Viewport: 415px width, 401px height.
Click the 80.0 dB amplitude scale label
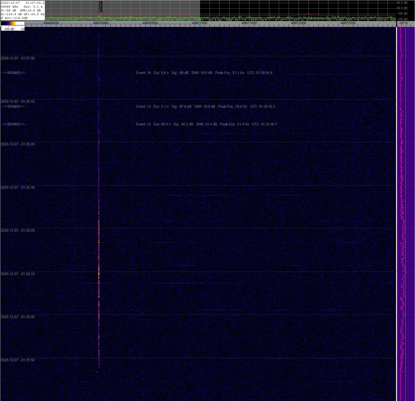pos(402,8)
